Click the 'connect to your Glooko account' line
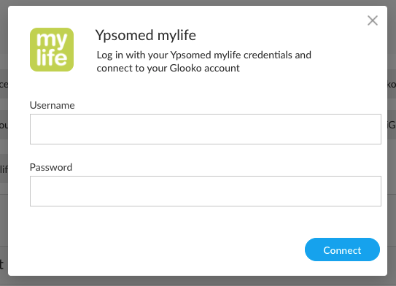This screenshot has width=396, height=286. 168,69
